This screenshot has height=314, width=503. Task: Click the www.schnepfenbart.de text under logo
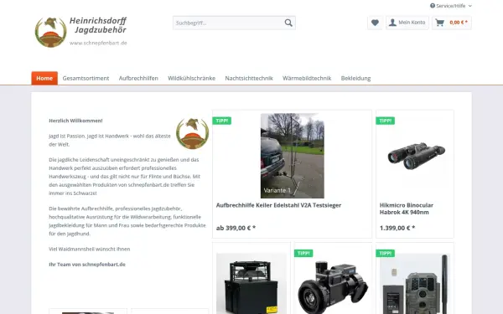(98, 43)
